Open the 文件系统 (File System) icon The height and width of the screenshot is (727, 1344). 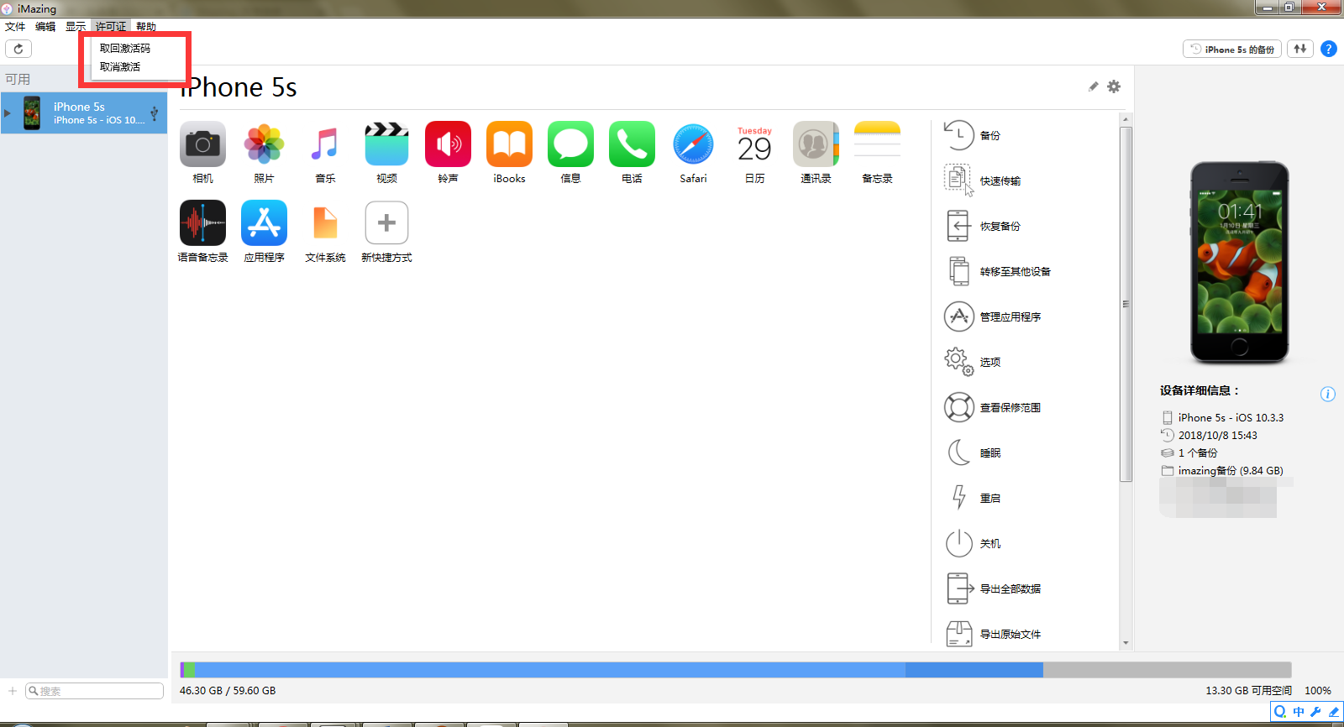point(325,223)
